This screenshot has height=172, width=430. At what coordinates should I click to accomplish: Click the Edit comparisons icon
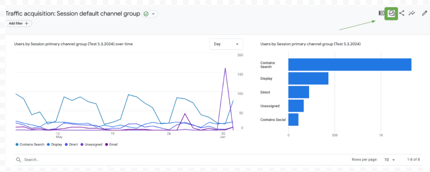381,13
